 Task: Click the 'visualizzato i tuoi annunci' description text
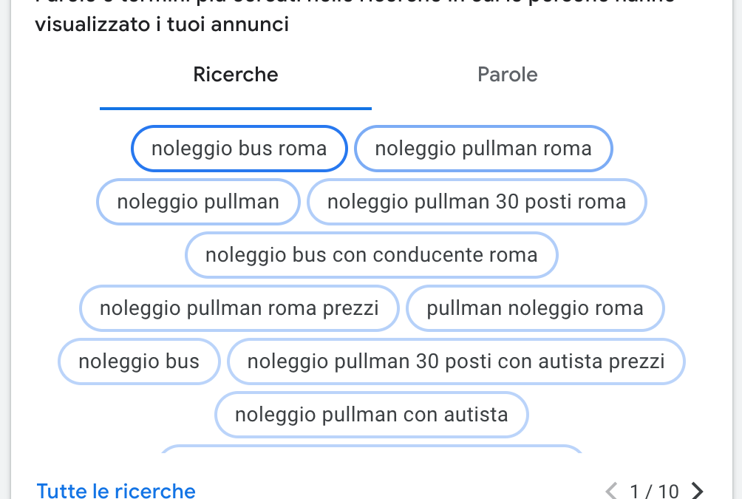click(x=162, y=24)
